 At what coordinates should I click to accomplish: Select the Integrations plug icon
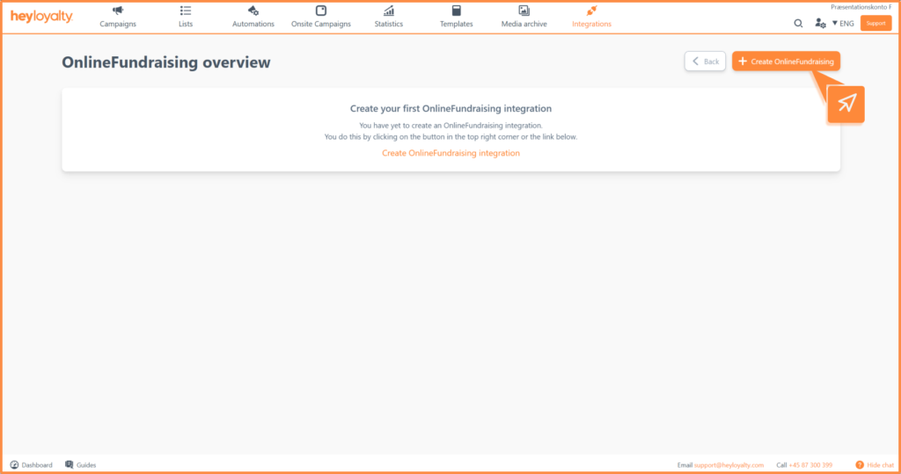(x=591, y=11)
